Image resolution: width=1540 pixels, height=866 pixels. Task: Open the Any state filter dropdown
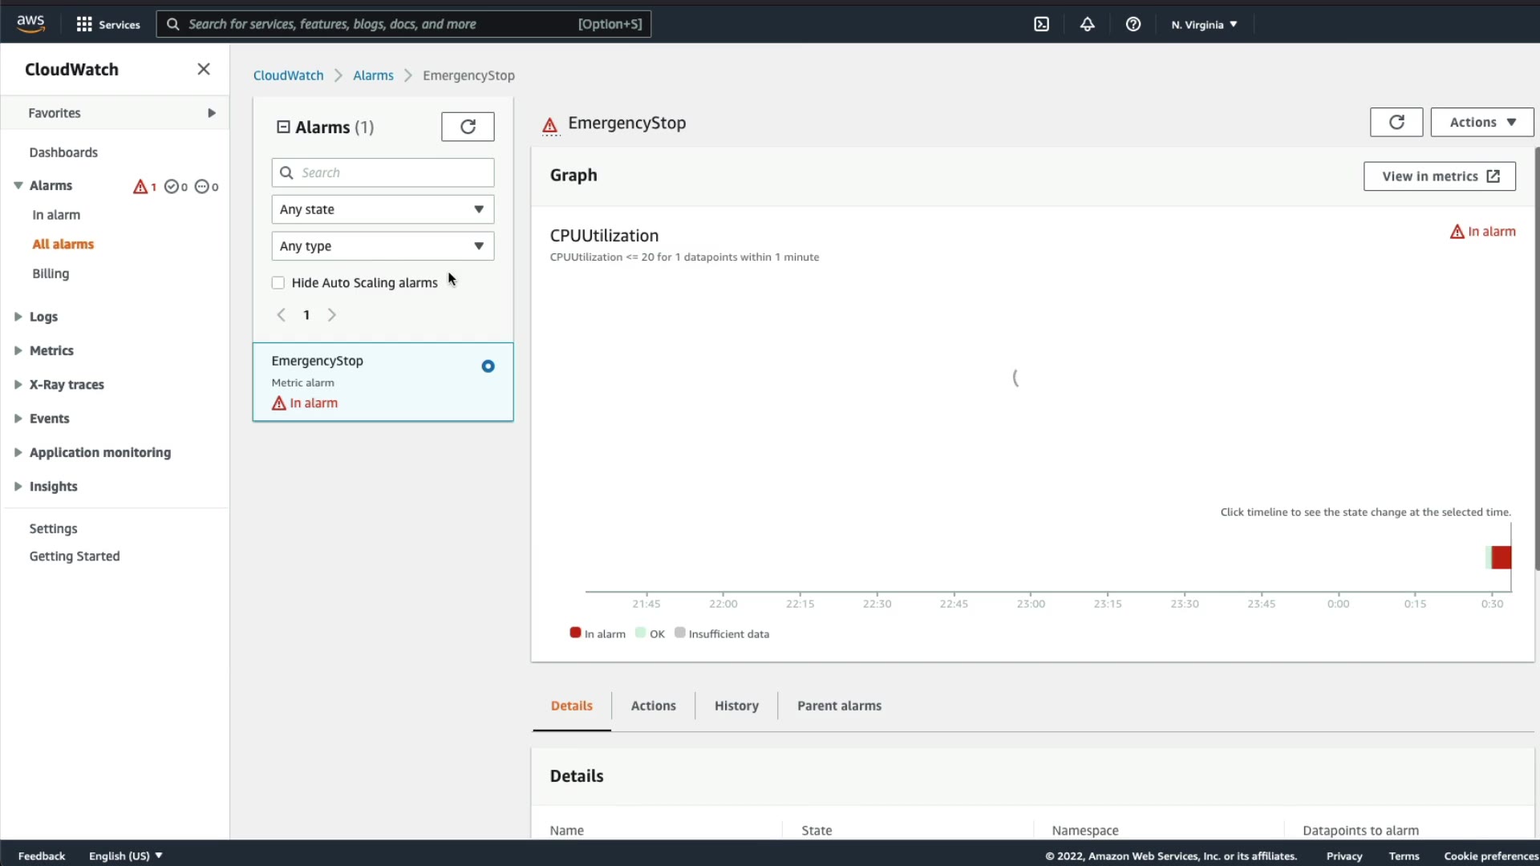(383, 209)
